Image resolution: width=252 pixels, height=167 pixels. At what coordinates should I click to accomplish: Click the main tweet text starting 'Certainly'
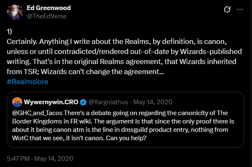pos(124,57)
